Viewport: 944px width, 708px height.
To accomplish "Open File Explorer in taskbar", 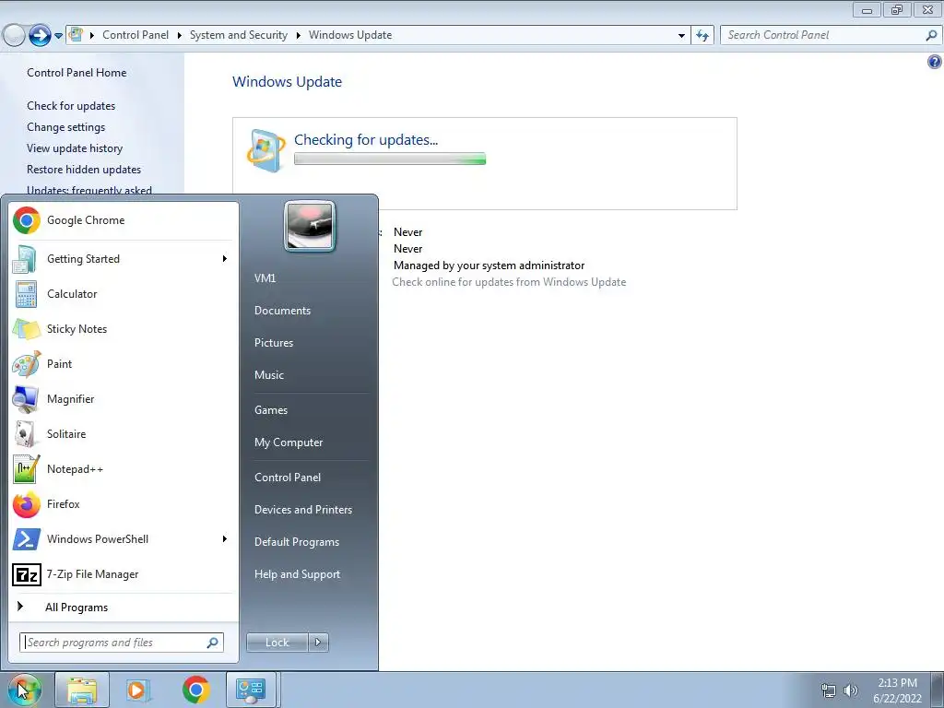I will pyautogui.click(x=82, y=690).
